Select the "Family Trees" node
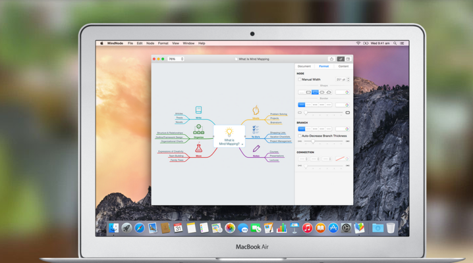 click(177, 160)
